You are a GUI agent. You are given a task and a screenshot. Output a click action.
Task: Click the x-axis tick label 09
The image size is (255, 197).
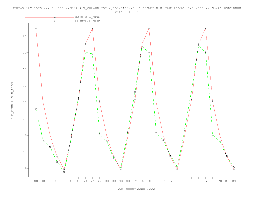point(57,181)
